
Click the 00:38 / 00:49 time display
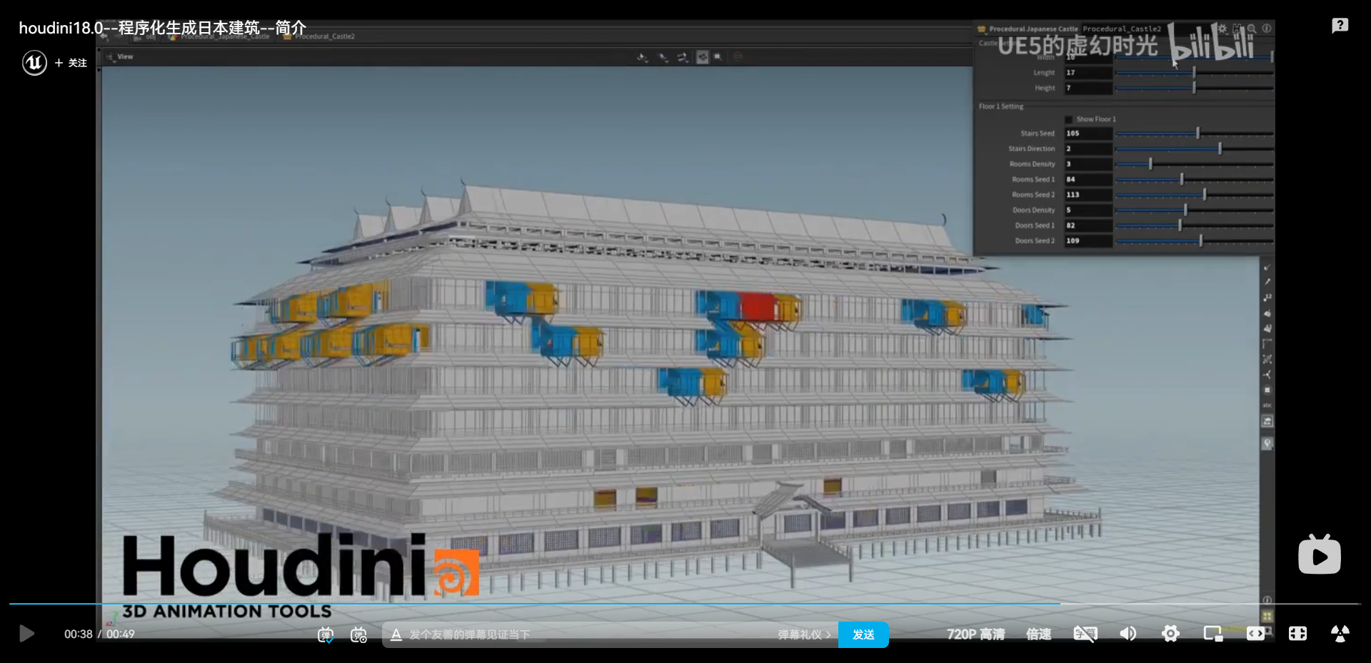(99, 634)
